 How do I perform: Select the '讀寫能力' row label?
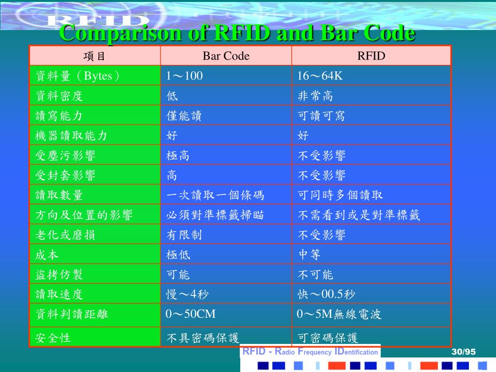(95, 116)
